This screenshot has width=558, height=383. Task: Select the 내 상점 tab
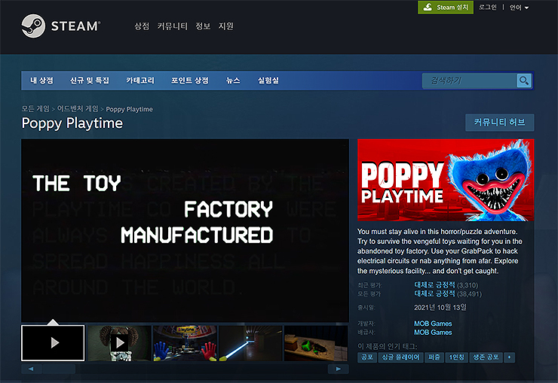pyautogui.click(x=41, y=81)
